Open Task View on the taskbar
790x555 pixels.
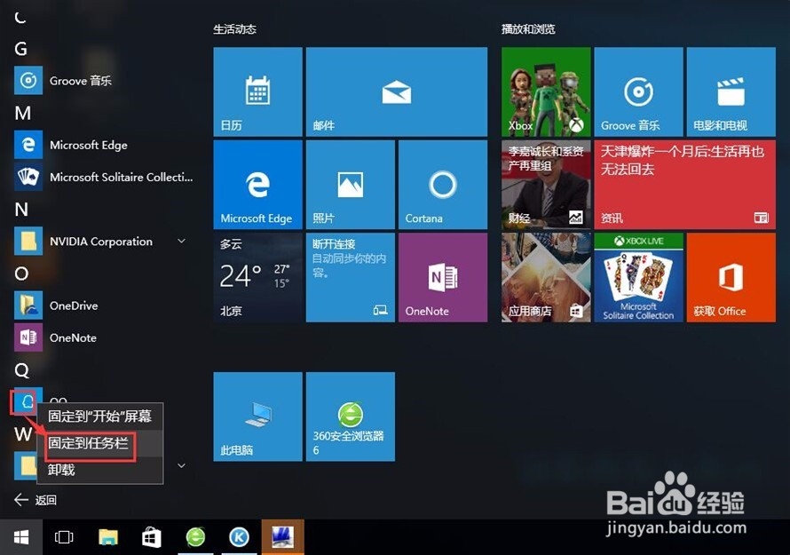pyautogui.click(x=64, y=537)
